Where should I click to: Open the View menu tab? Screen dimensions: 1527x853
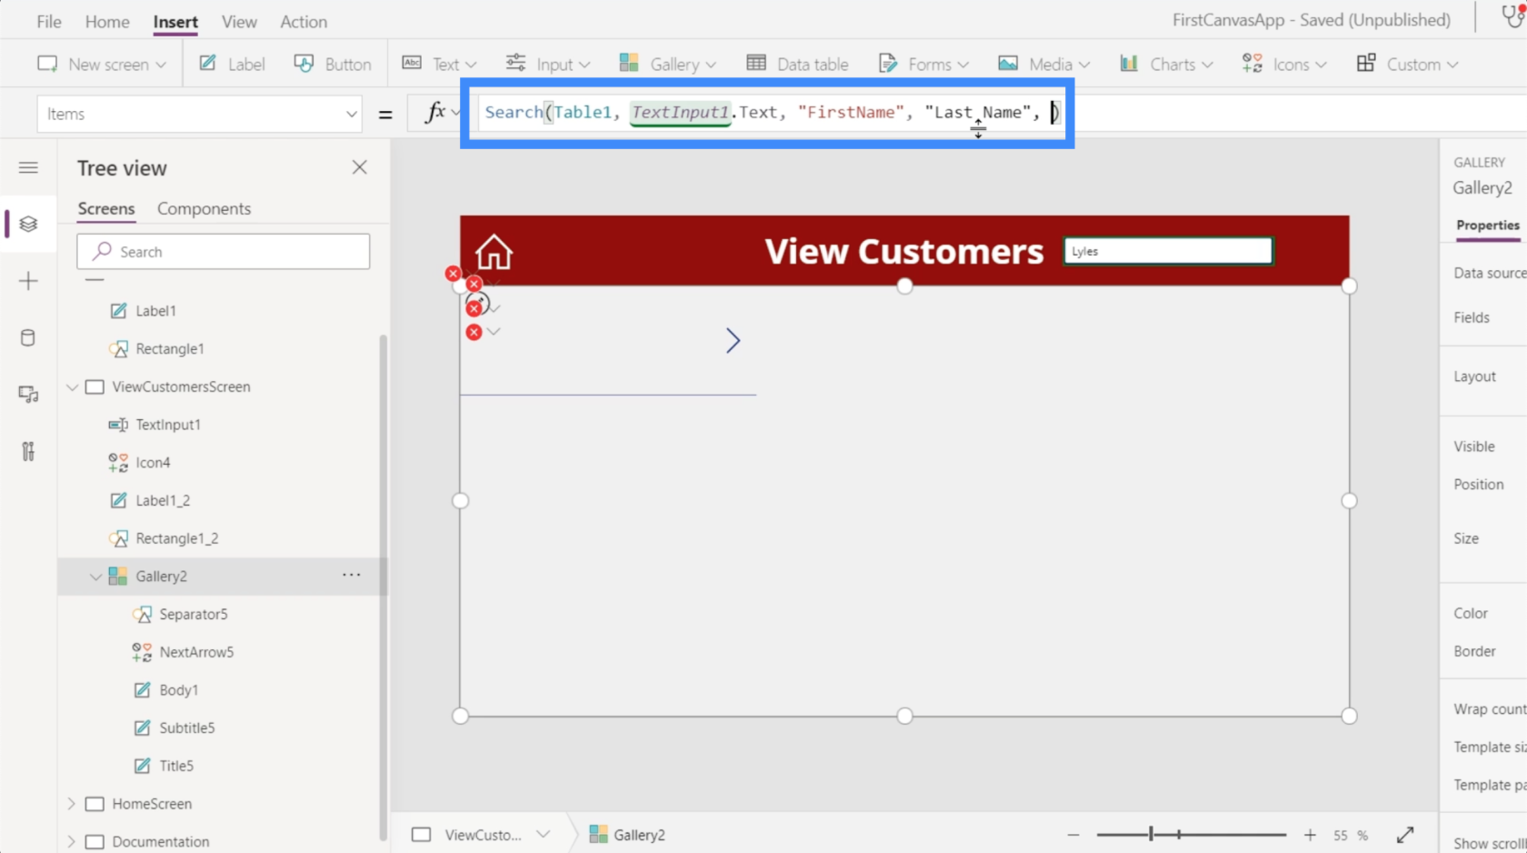click(x=239, y=21)
